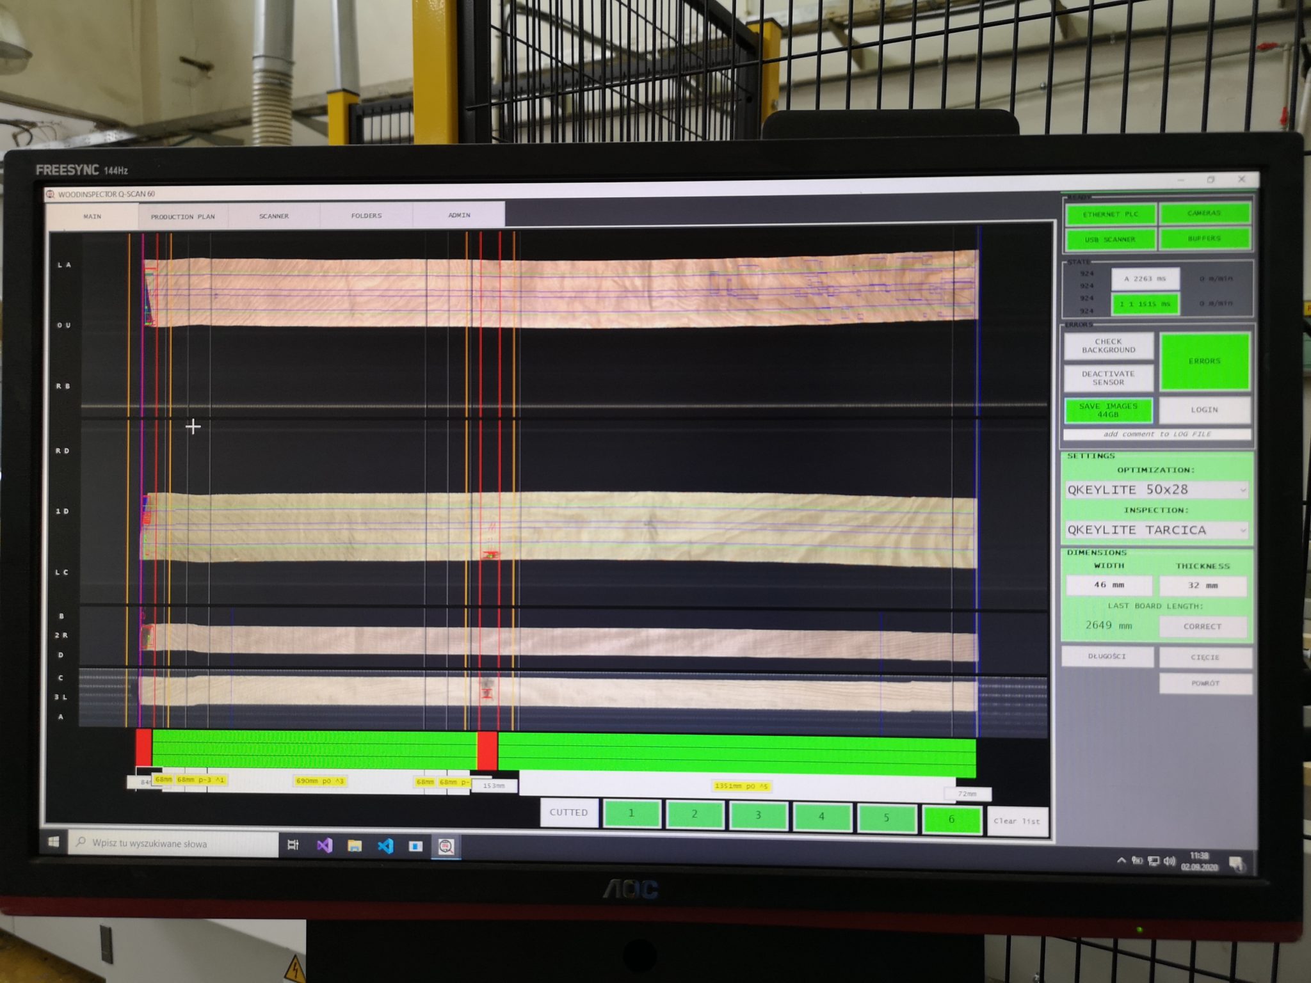Switch to WoodInspector app in the taskbar
Viewport: 1311px width, 983px height.
[x=446, y=847]
